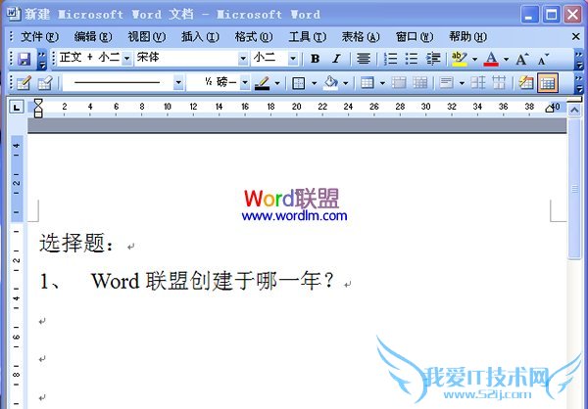Click the Table AutoFormat icon
The height and width of the screenshot is (409, 588).
(525, 83)
